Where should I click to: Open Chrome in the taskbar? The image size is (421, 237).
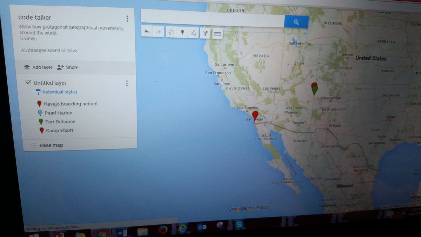click(101, 234)
